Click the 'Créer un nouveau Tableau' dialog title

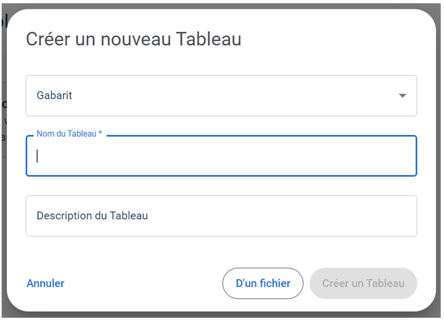pyautogui.click(x=133, y=39)
